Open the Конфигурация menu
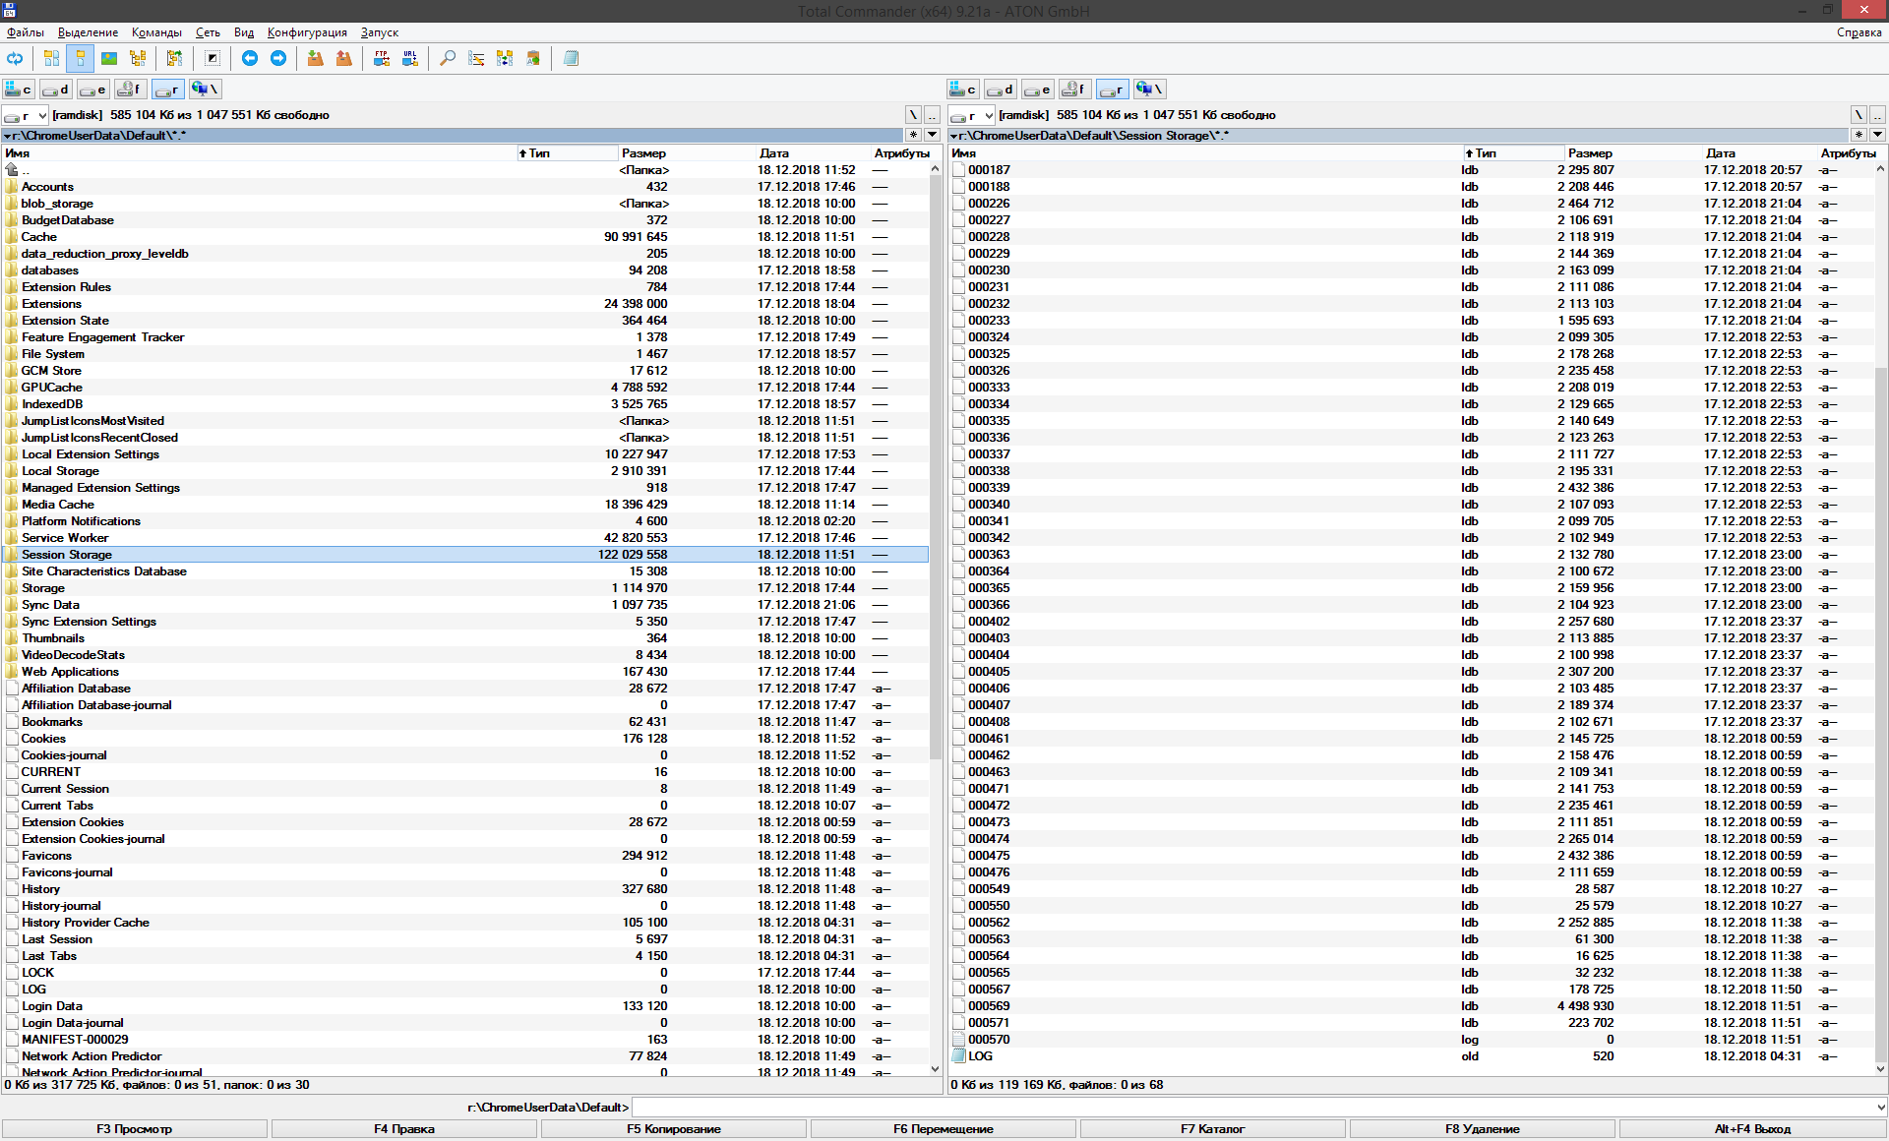Screen dimensions: 1889x1141 coord(307,32)
